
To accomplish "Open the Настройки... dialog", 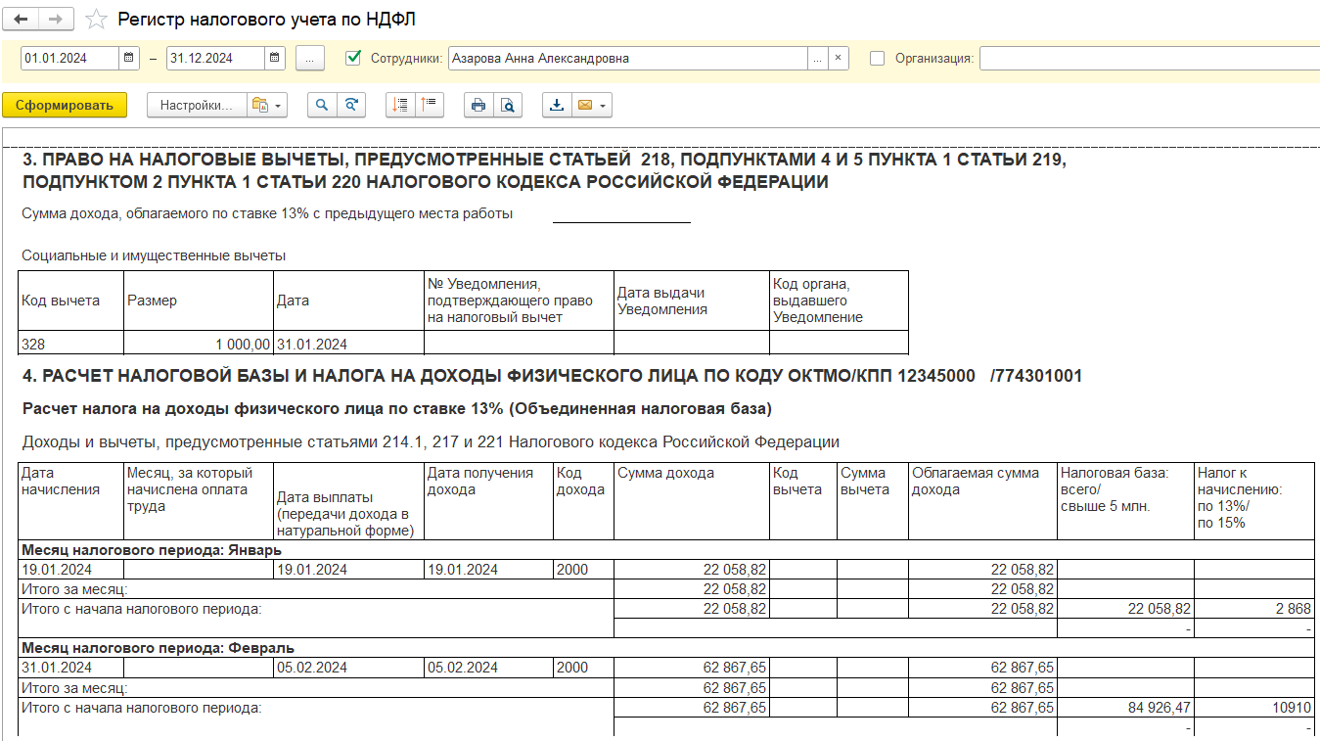I will point(196,105).
